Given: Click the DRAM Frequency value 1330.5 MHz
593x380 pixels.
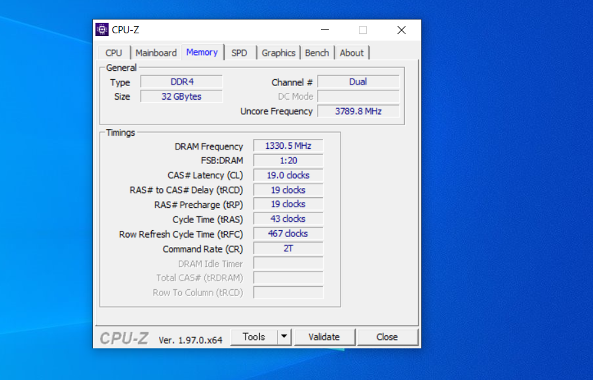Looking at the screenshot, I should (288, 146).
